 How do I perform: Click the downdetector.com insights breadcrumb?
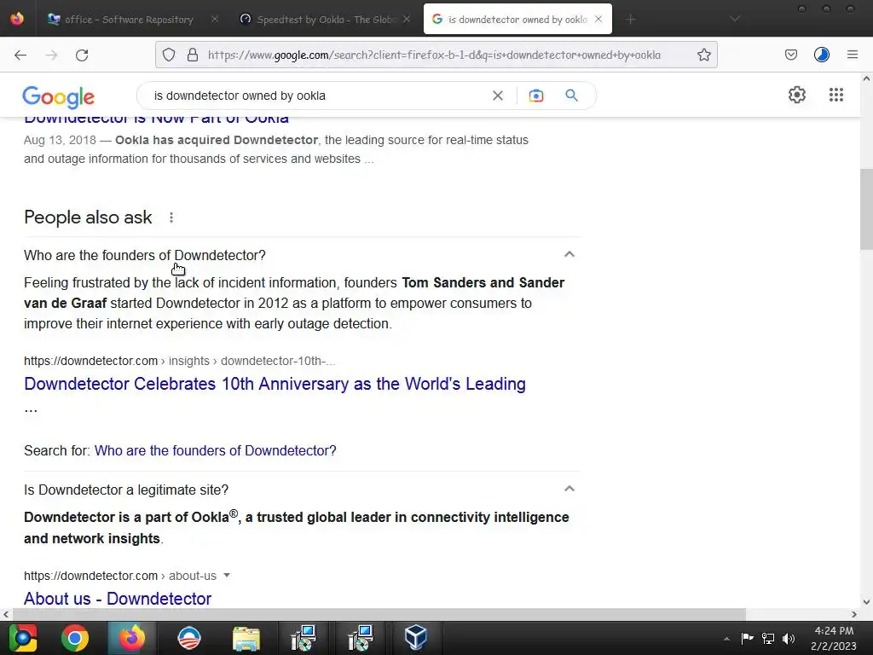(179, 361)
